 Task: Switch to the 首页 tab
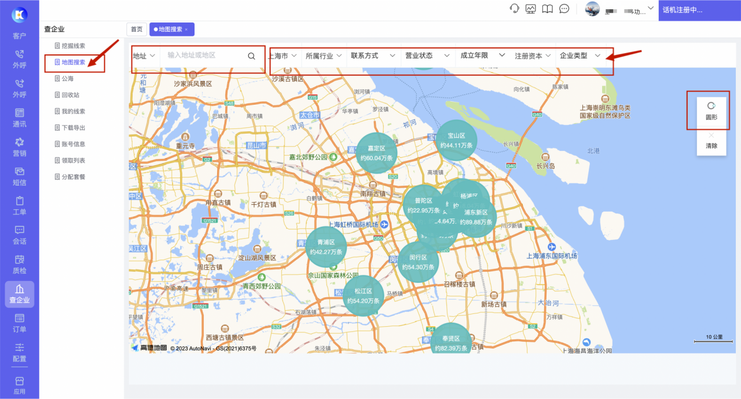tap(137, 29)
